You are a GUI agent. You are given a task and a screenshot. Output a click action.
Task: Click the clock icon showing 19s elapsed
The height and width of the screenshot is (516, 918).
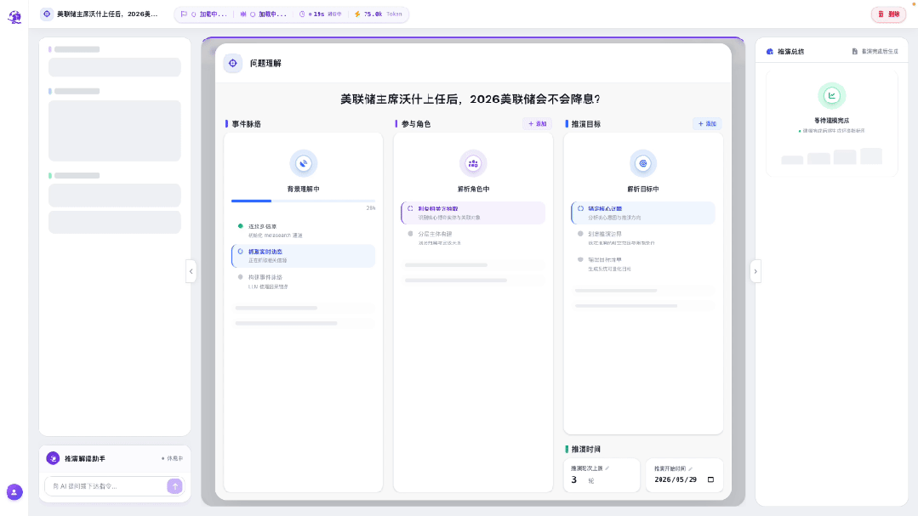pyautogui.click(x=302, y=14)
